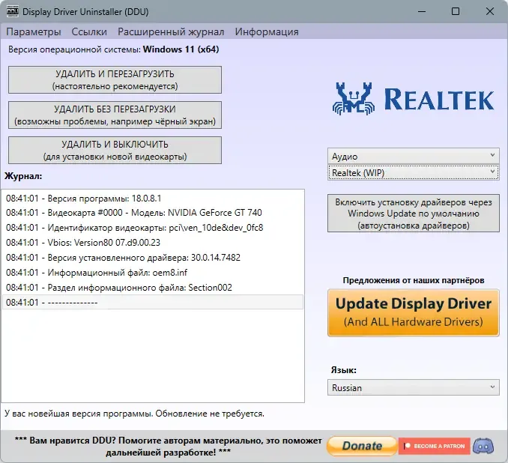Click the Become a Patron button
508x463 pixels.
tap(434, 446)
